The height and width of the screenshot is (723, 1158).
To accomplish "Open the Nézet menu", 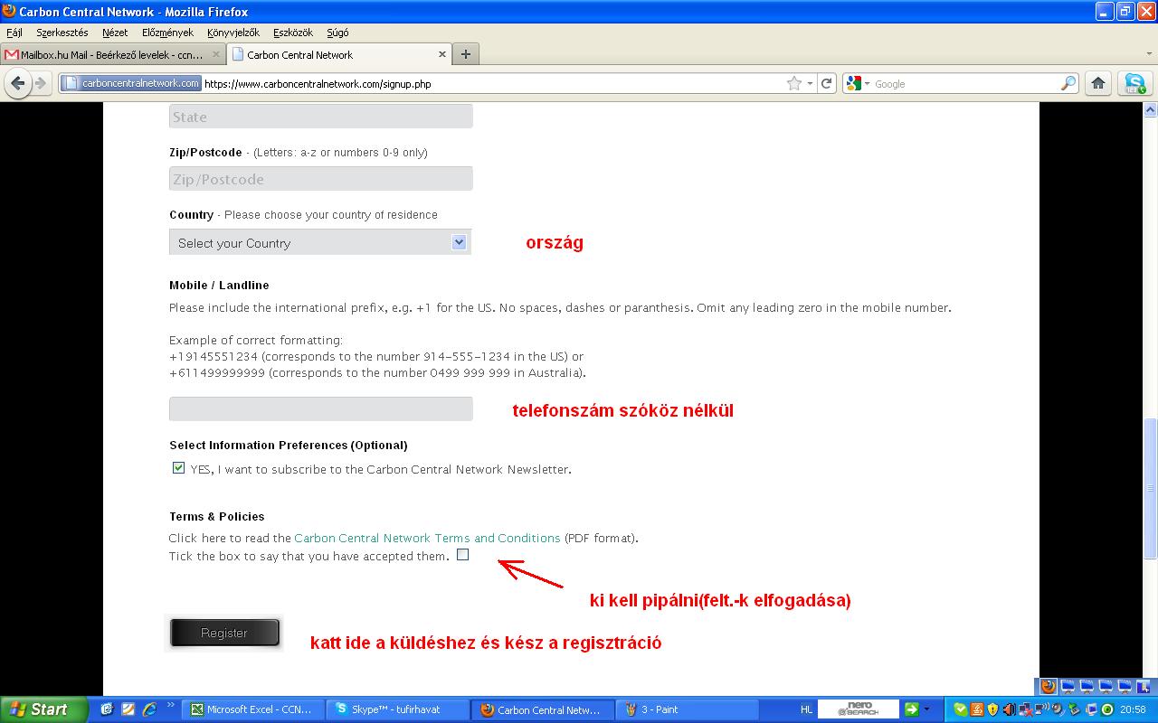I will coord(115,33).
